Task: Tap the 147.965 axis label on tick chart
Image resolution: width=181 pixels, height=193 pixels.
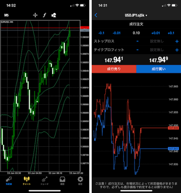Action: [173, 87]
